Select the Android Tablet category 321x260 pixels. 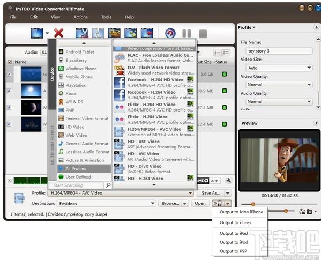coord(84,52)
